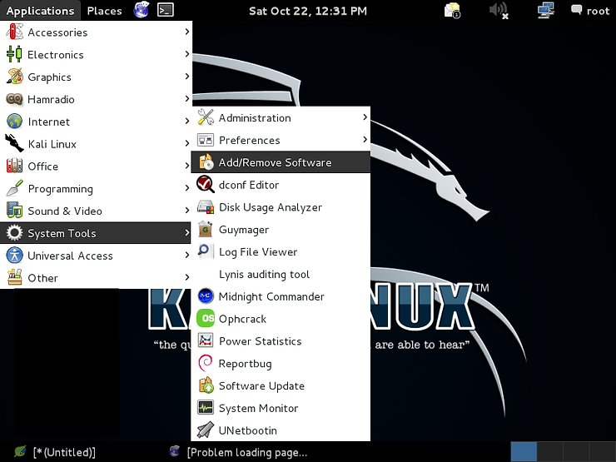The width and height of the screenshot is (616, 462).
Task: Open the Iceweasel browser launcher in top panel
Action: (x=141, y=10)
